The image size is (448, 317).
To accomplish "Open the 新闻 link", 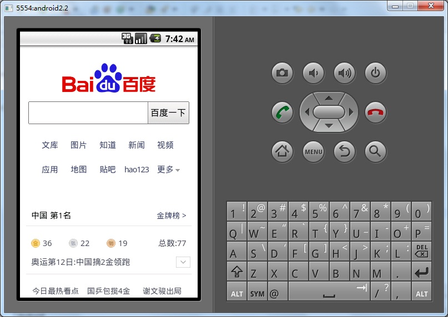I will click(136, 145).
